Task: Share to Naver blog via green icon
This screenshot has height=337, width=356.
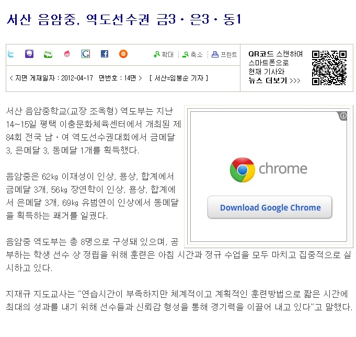Action: [x=48, y=54]
